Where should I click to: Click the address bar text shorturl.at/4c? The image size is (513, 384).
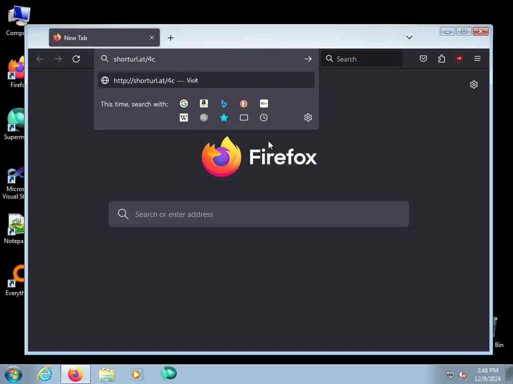134,59
